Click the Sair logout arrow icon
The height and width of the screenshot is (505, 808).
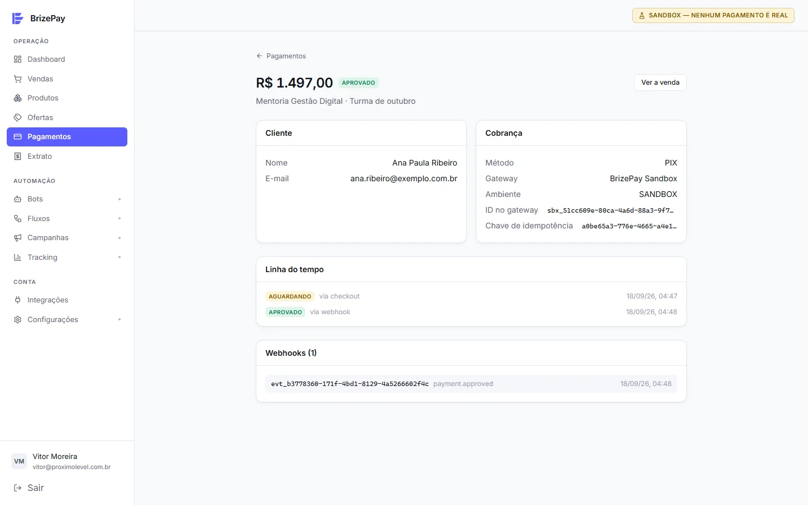[x=18, y=488]
